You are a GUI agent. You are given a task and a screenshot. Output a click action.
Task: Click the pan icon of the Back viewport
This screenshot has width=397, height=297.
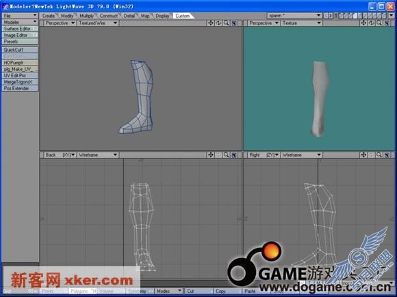click(210, 155)
